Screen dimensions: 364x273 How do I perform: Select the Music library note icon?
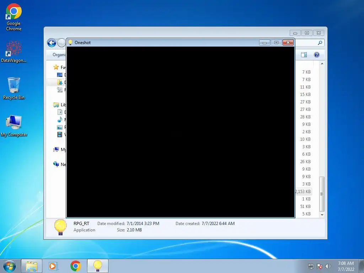click(60, 119)
